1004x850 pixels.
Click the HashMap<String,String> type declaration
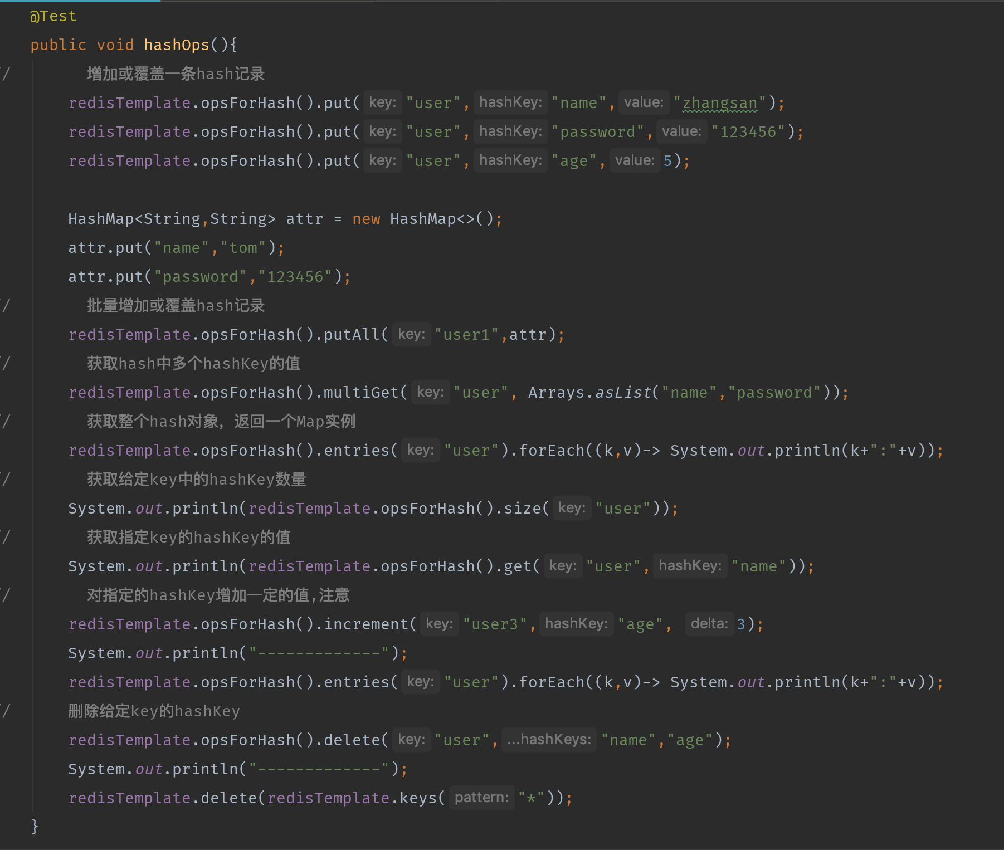pos(172,219)
